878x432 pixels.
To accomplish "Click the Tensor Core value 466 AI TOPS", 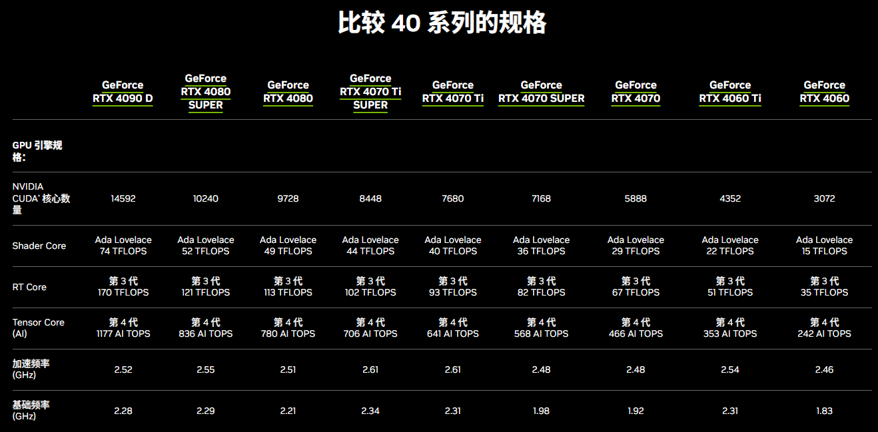I will [x=636, y=333].
